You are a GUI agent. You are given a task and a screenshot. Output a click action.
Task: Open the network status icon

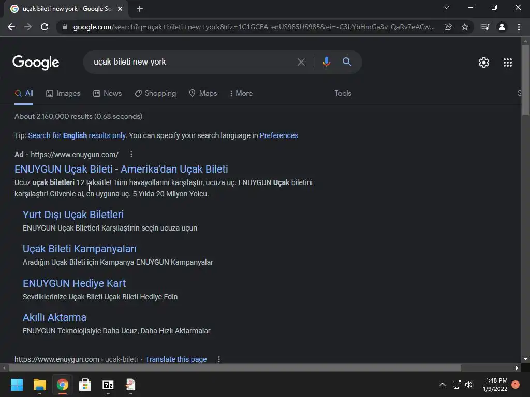[x=457, y=385]
